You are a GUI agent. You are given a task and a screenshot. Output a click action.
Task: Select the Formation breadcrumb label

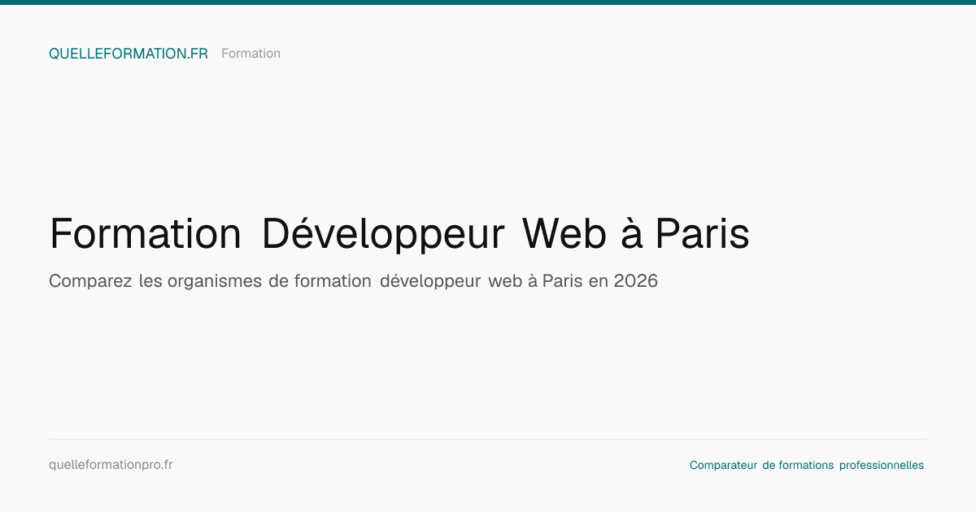pos(251,54)
